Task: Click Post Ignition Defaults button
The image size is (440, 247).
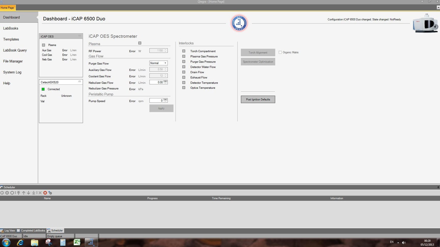Action: coord(258,99)
